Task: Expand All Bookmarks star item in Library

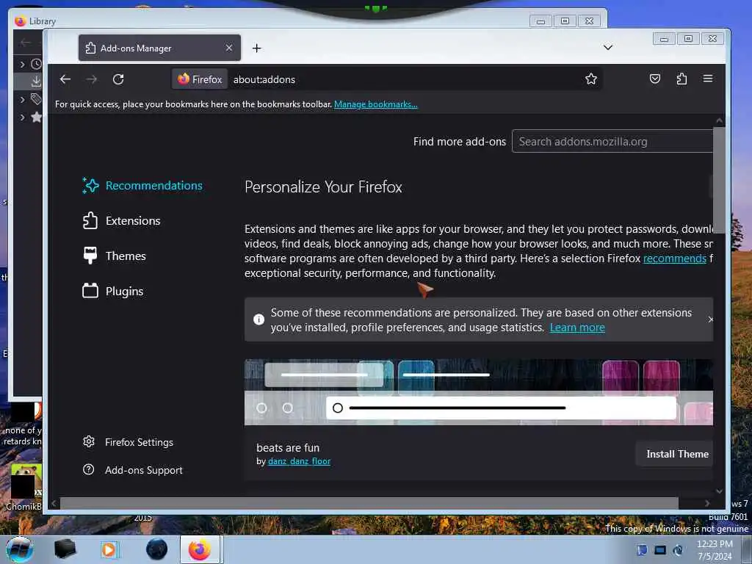Action: pos(22,117)
